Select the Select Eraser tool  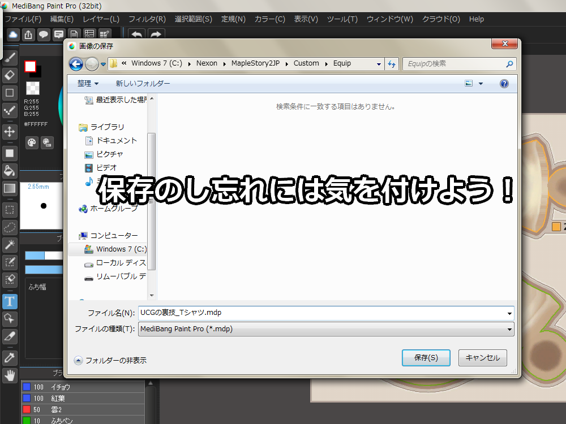(10, 280)
